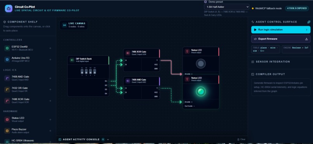Toggle DIP switch S1 on the switch bank

click(82, 72)
